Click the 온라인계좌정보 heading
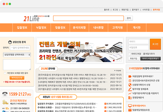163x112 pixels. coord(18,101)
